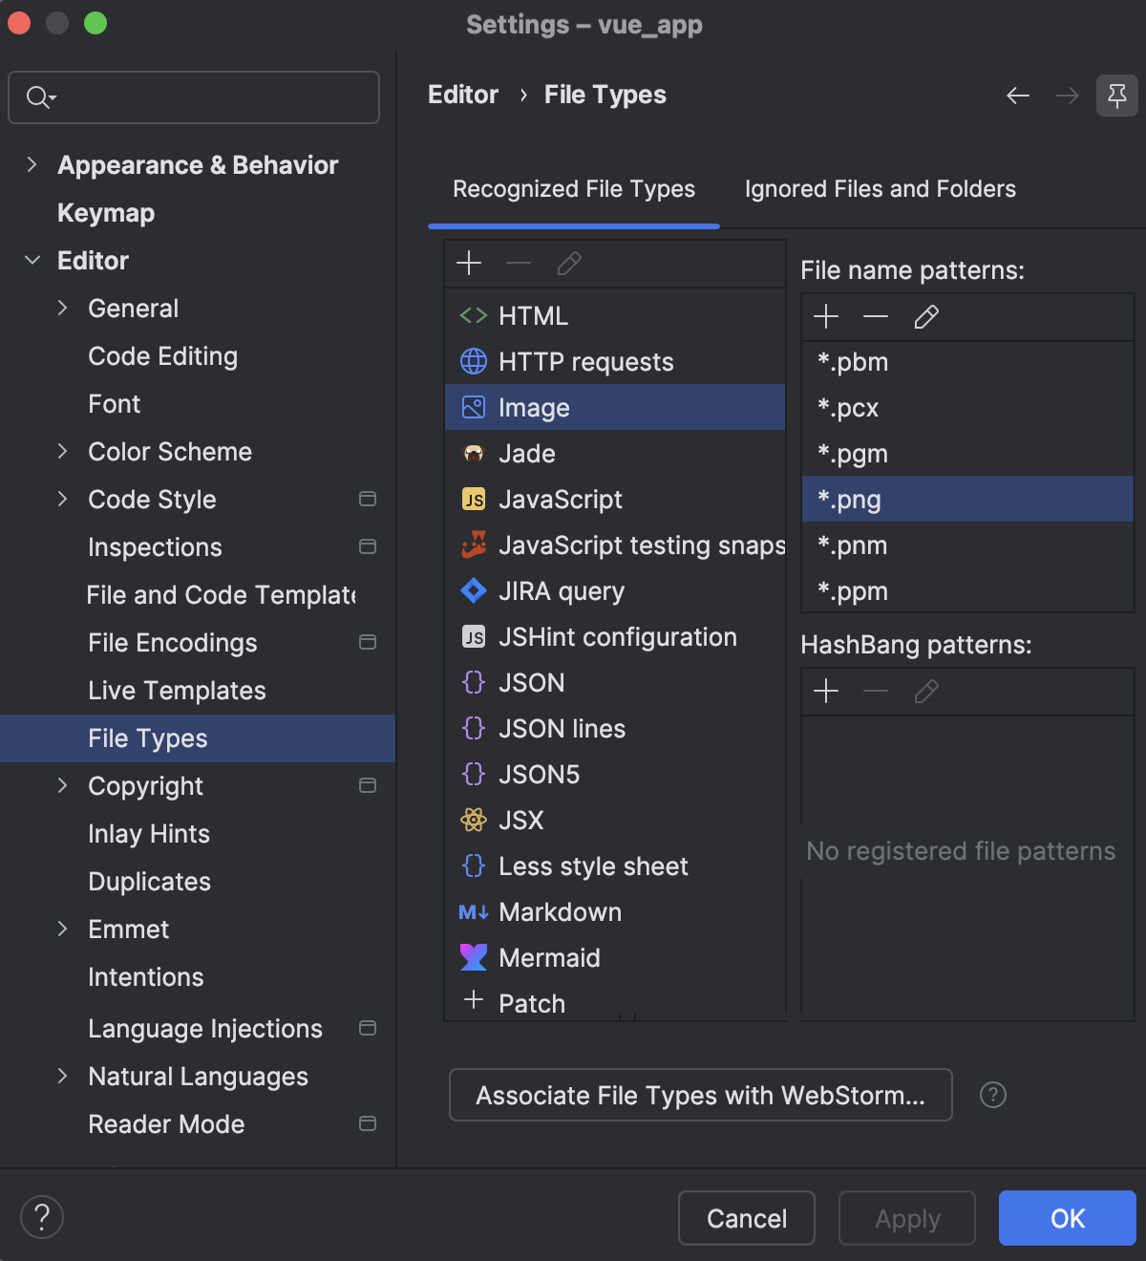Expand the Natural Languages node
The image size is (1146, 1261).
tap(63, 1076)
